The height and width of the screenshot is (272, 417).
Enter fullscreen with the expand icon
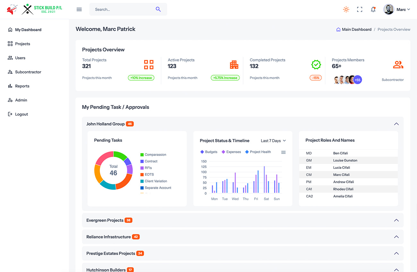click(x=360, y=9)
